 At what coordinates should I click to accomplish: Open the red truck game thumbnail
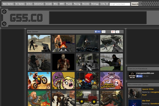point(87,98)
